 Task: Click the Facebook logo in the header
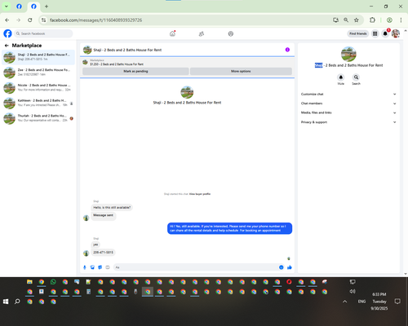pos(7,33)
